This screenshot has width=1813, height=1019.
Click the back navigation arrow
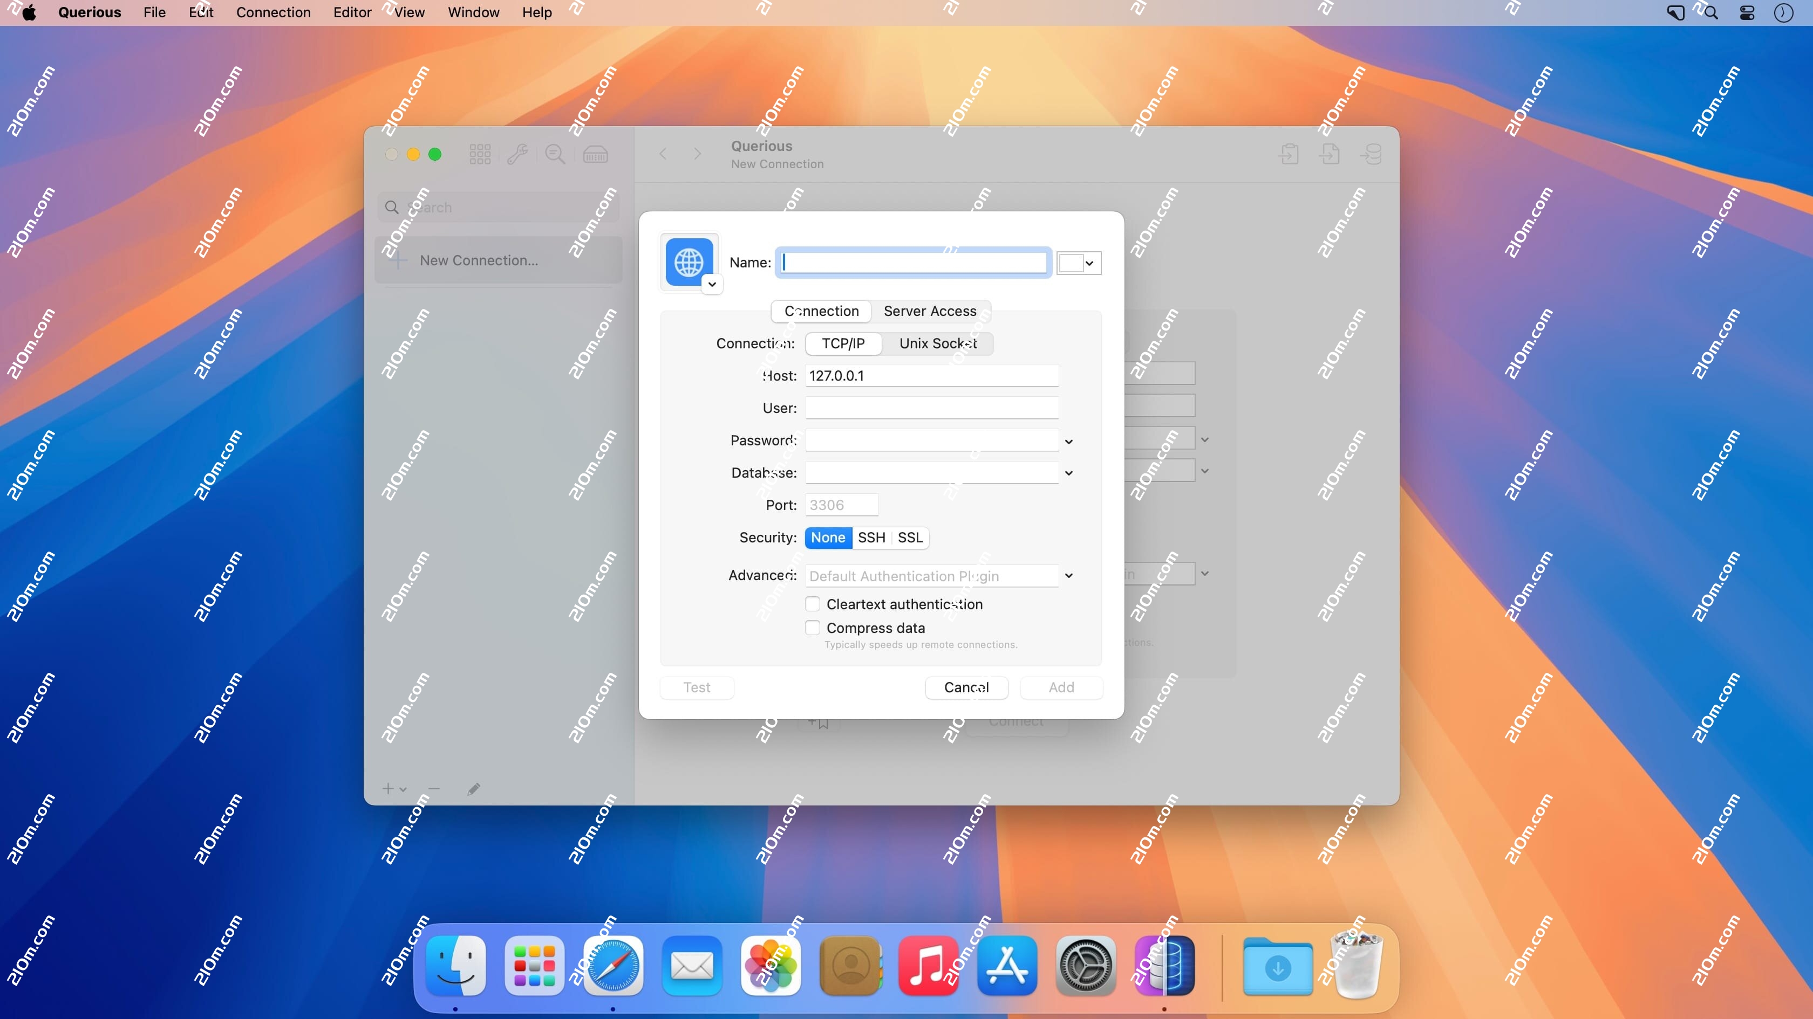662,154
